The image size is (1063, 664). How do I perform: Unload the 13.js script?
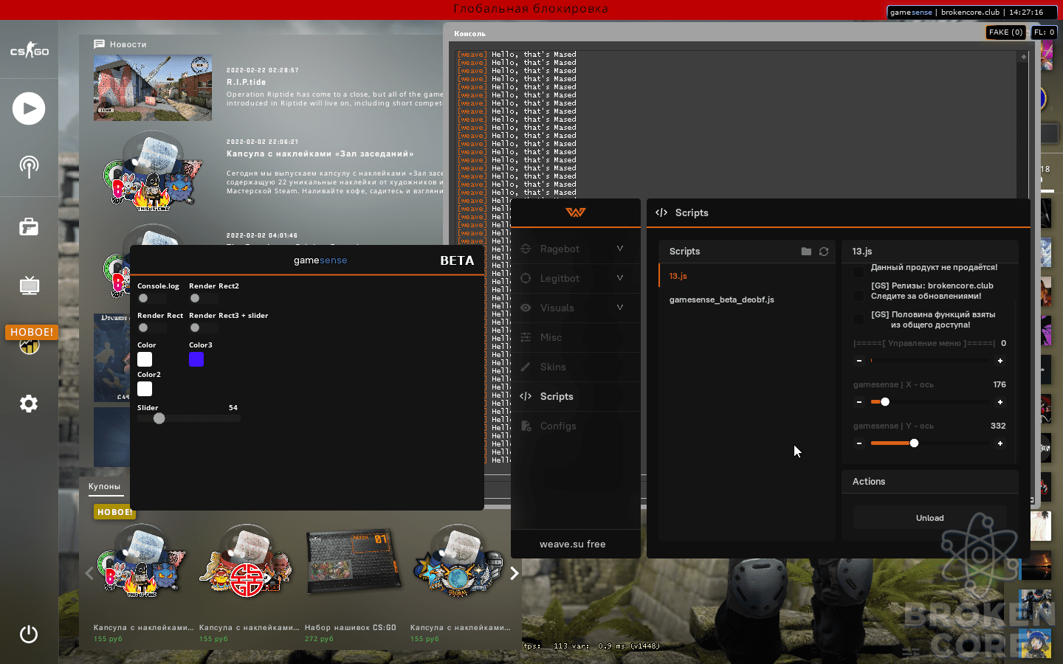point(930,518)
